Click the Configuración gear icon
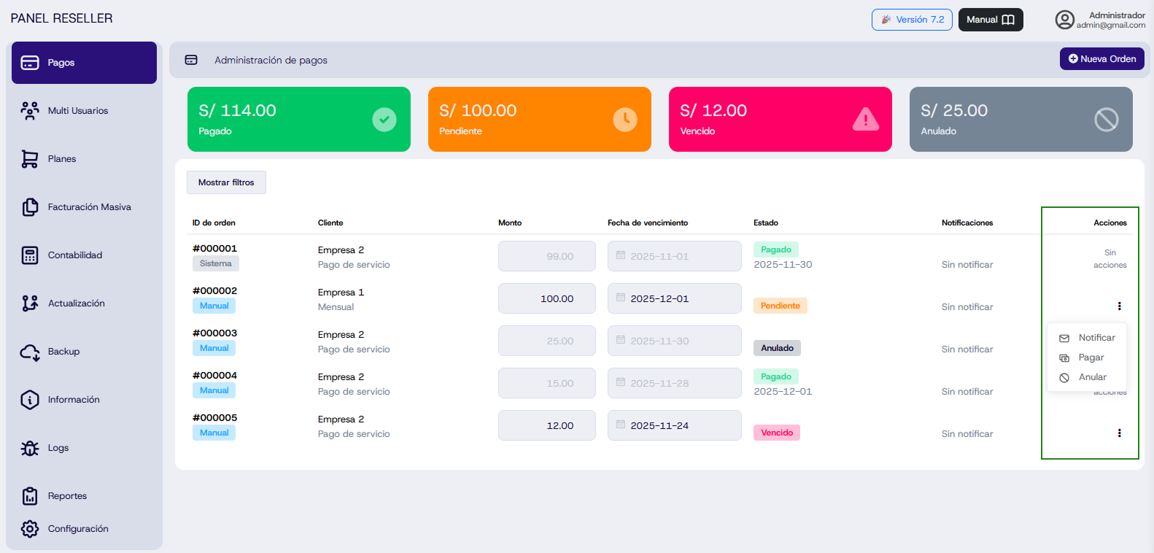This screenshot has height=553, width=1154. 30,529
